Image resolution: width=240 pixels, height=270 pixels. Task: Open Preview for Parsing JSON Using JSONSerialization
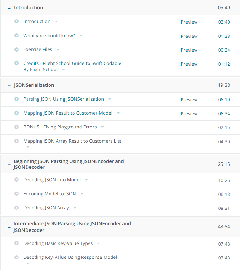(x=189, y=100)
